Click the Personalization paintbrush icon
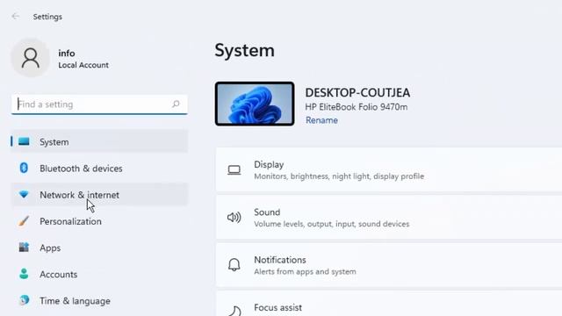The height and width of the screenshot is (316, 562). (24, 221)
